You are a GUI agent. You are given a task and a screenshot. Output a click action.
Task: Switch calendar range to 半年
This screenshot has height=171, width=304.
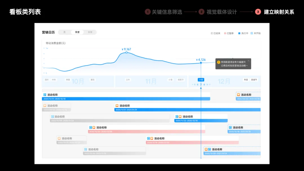90,32
